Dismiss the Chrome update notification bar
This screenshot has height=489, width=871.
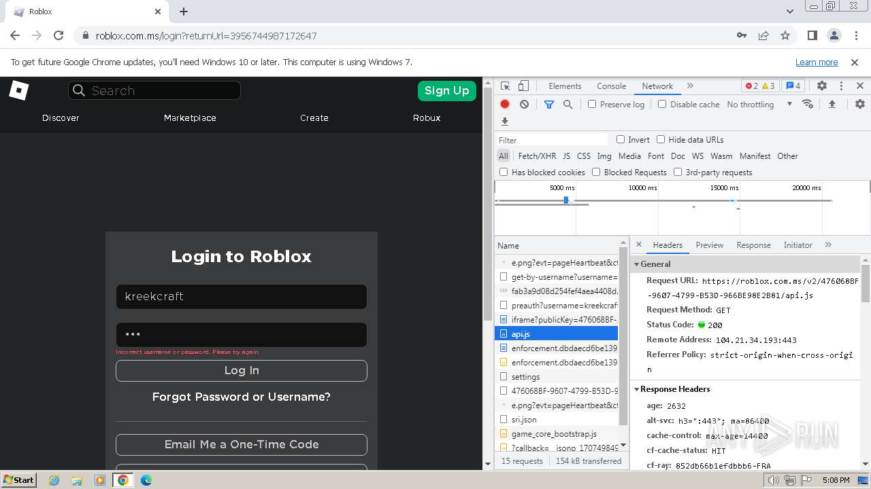(x=855, y=62)
